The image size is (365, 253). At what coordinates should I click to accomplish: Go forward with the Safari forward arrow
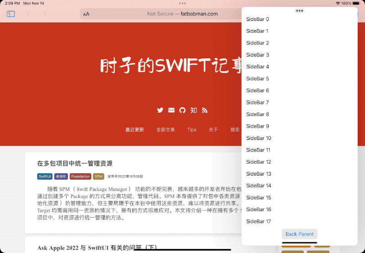pos(44,14)
